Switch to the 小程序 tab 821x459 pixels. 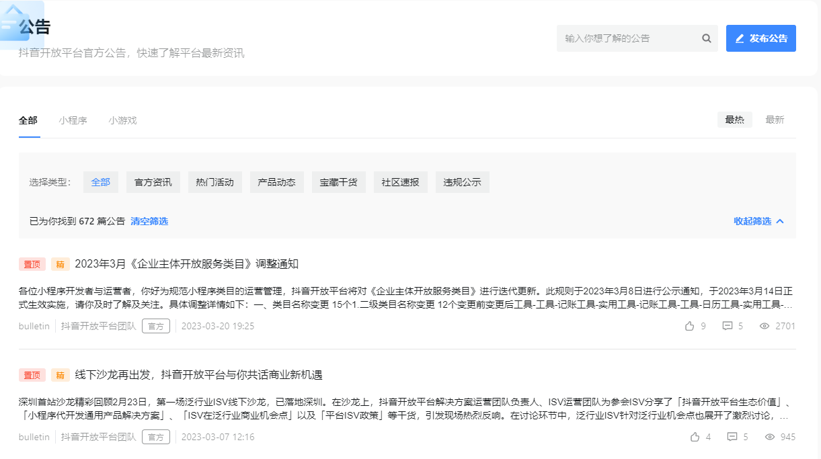(x=73, y=120)
